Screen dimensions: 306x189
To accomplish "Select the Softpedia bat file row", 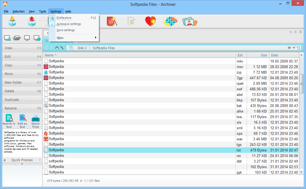I will coord(171,105).
